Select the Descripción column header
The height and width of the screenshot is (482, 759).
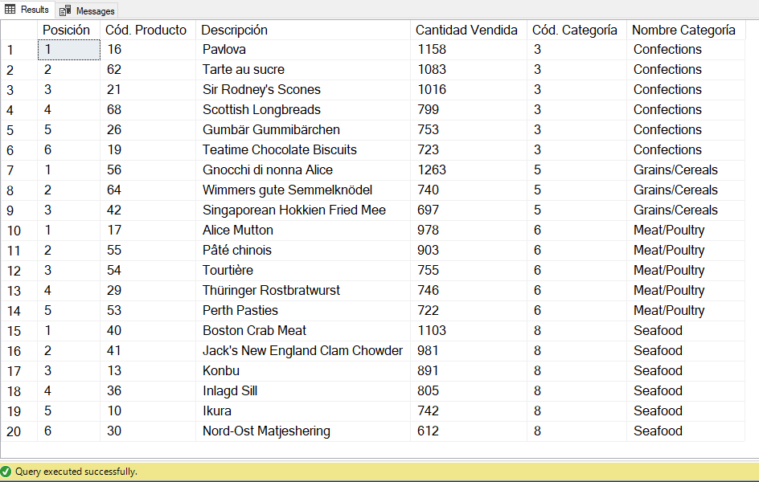pyautogui.click(x=303, y=30)
